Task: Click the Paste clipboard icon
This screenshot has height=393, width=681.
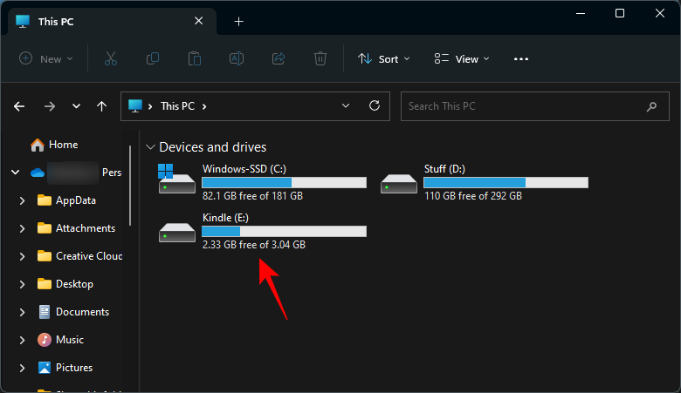Action: [x=195, y=59]
